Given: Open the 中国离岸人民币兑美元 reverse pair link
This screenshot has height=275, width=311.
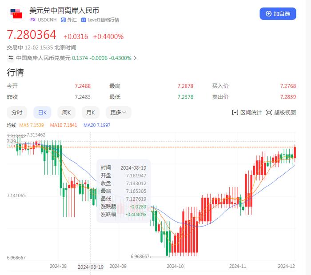Looking at the screenshot, I should (x=43, y=58).
